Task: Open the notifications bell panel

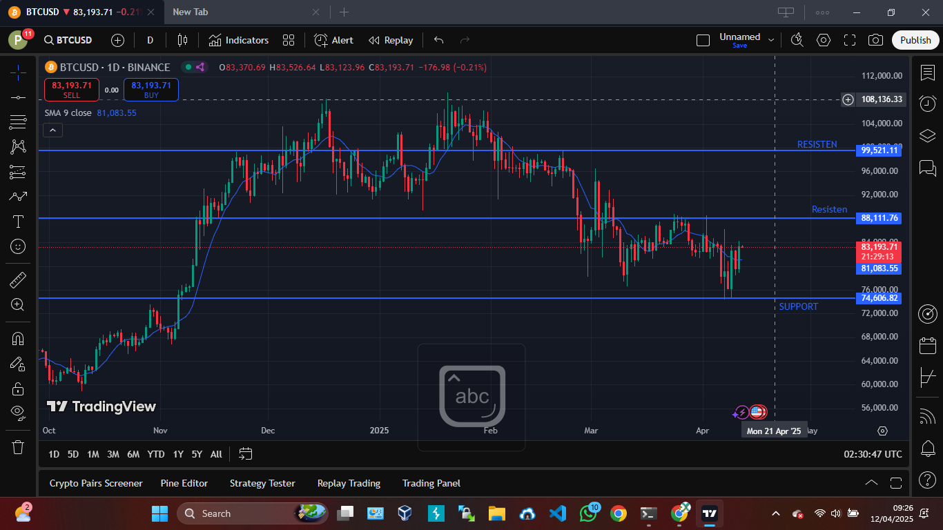Action: pos(927,449)
